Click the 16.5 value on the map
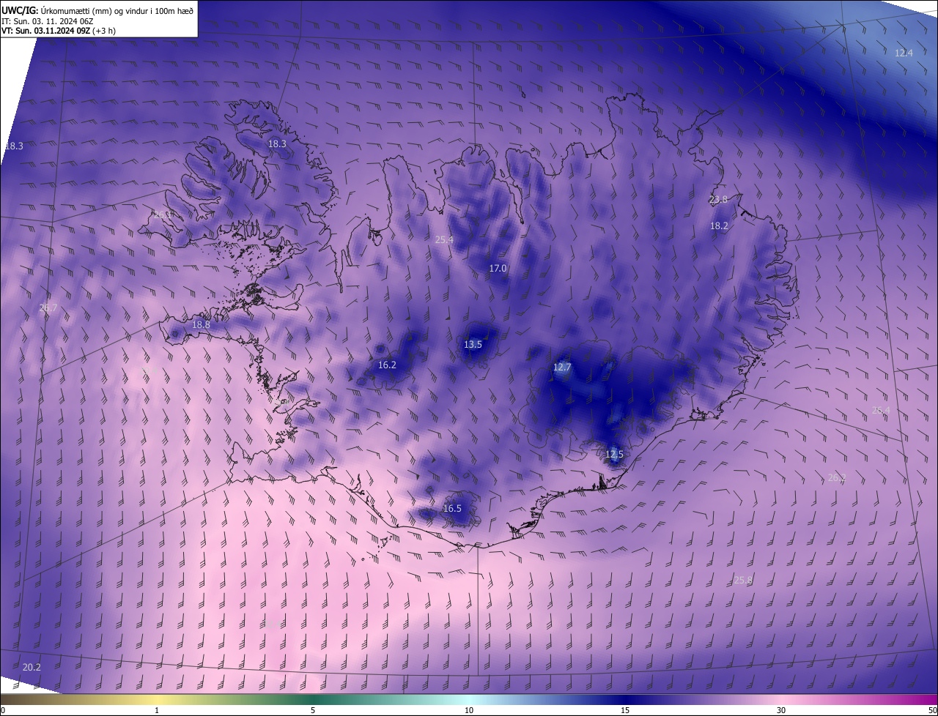938x716 pixels. coord(452,509)
